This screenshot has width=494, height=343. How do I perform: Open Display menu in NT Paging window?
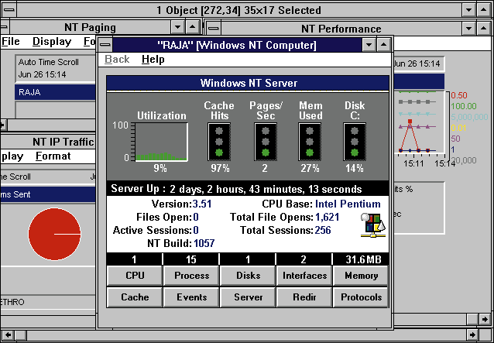[x=52, y=42]
